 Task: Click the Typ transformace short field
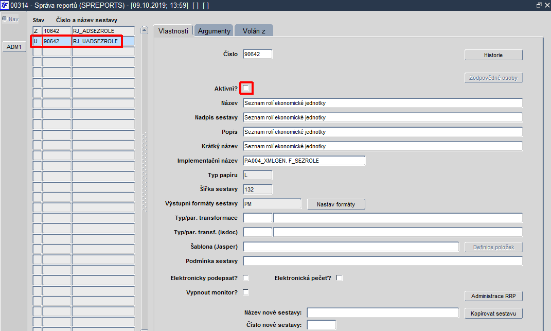(x=258, y=218)
